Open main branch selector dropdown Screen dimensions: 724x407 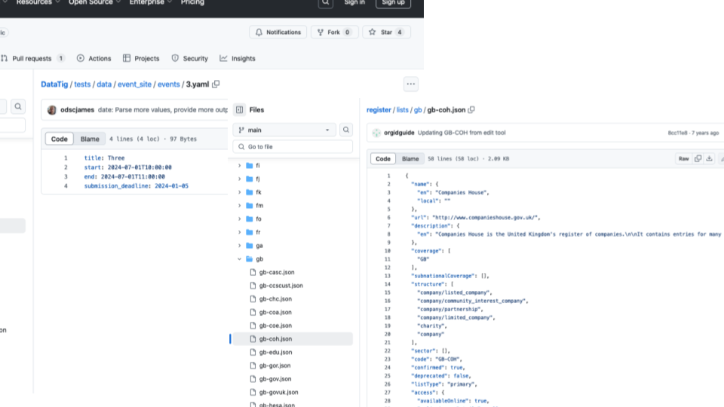(x=284, y=130)
